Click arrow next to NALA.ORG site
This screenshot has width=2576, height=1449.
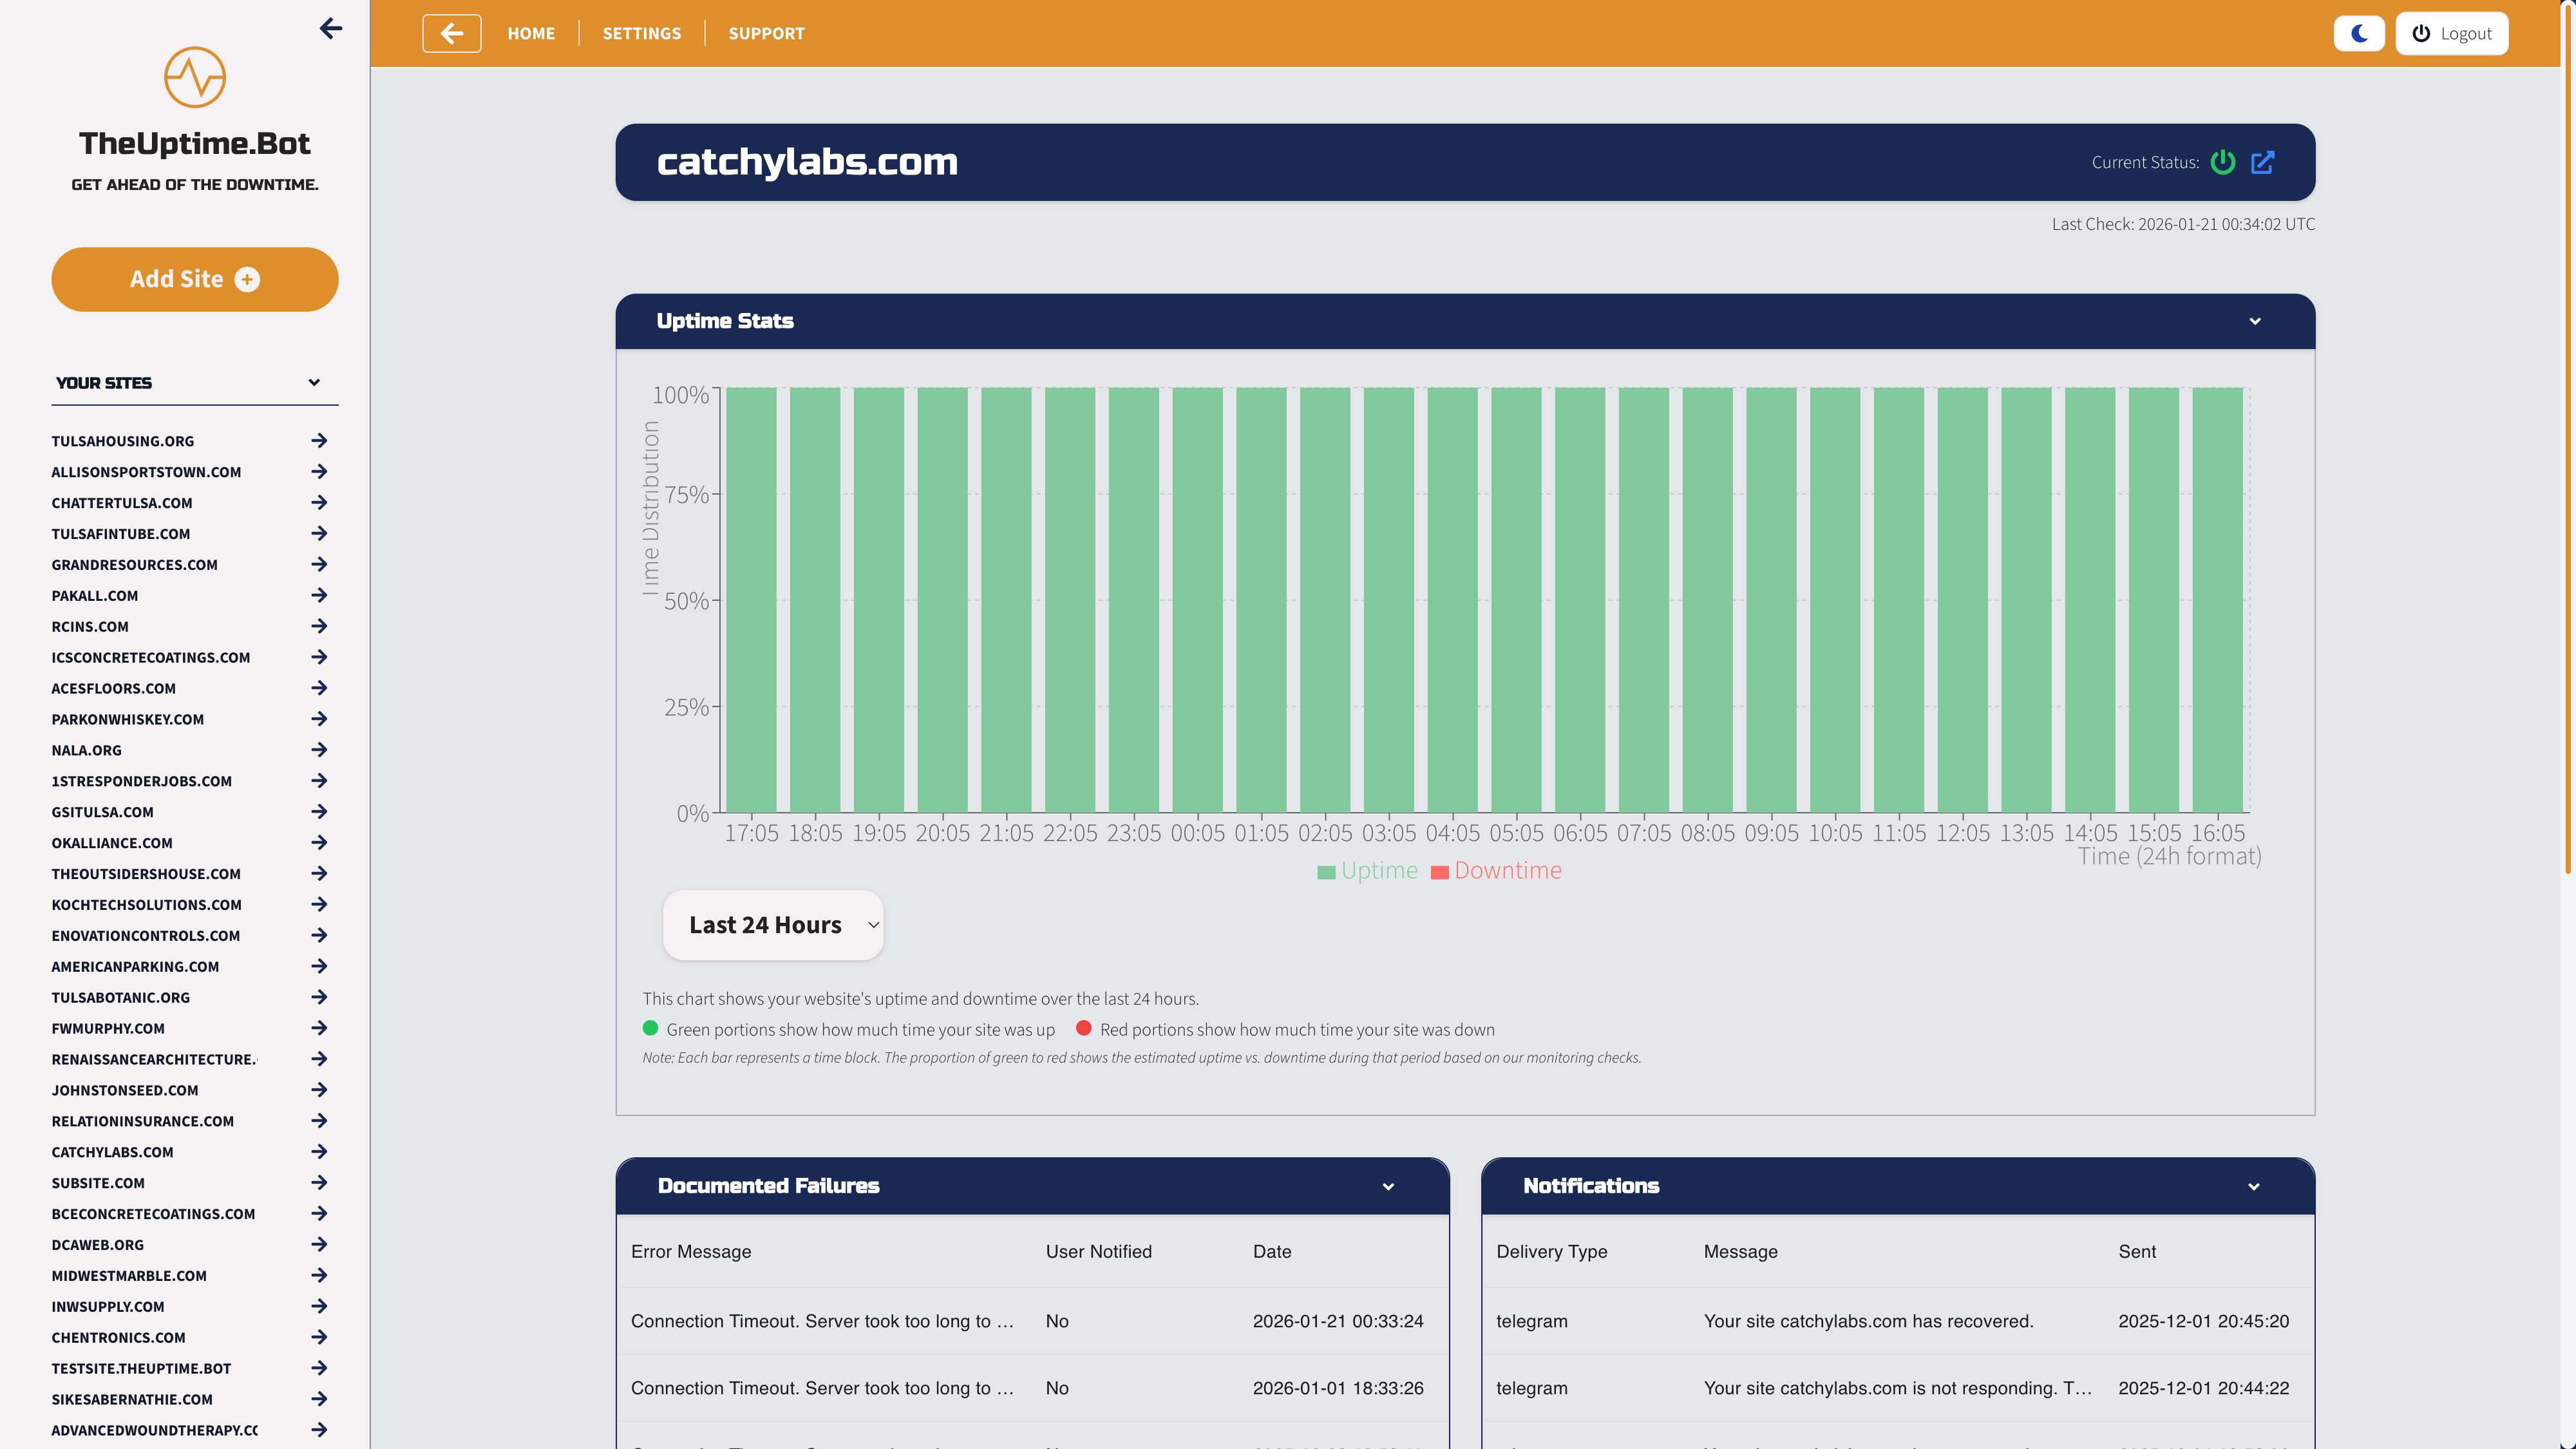click(319, 750)
